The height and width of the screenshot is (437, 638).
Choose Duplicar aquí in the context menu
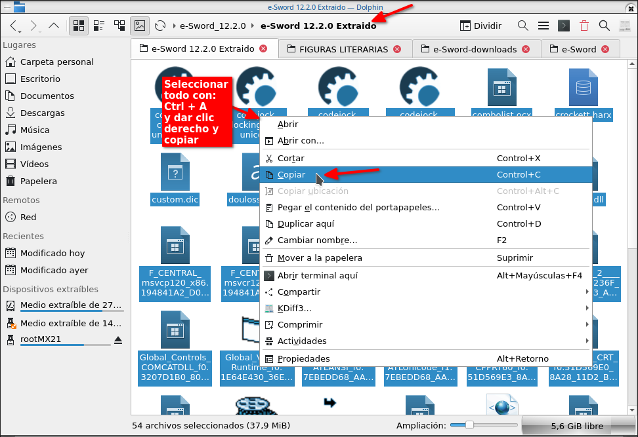(426, 224)
